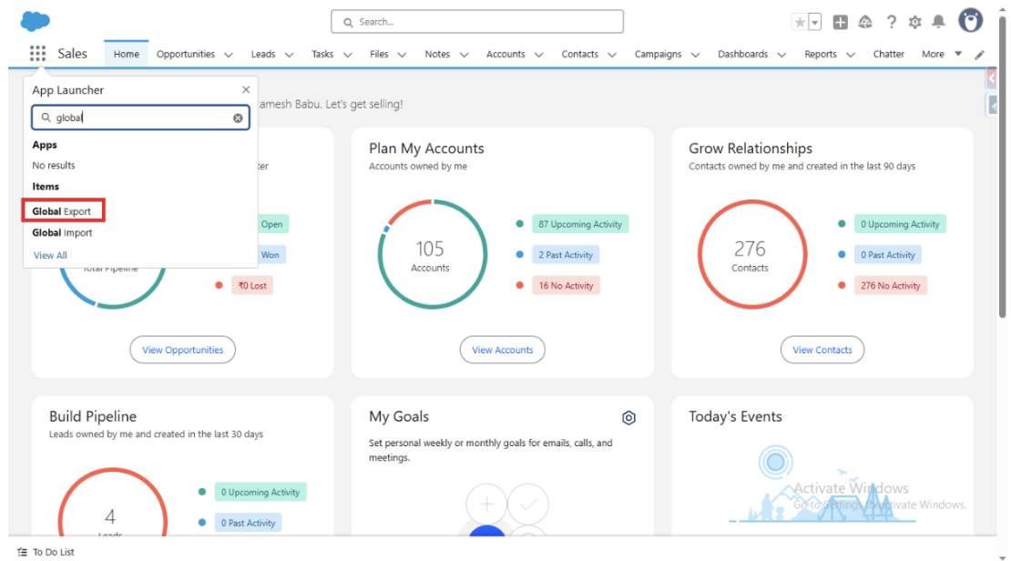Screen dimensions: 1011x561
Task: Expand the favorites list dropdown arrow
Action: (814, 22)
